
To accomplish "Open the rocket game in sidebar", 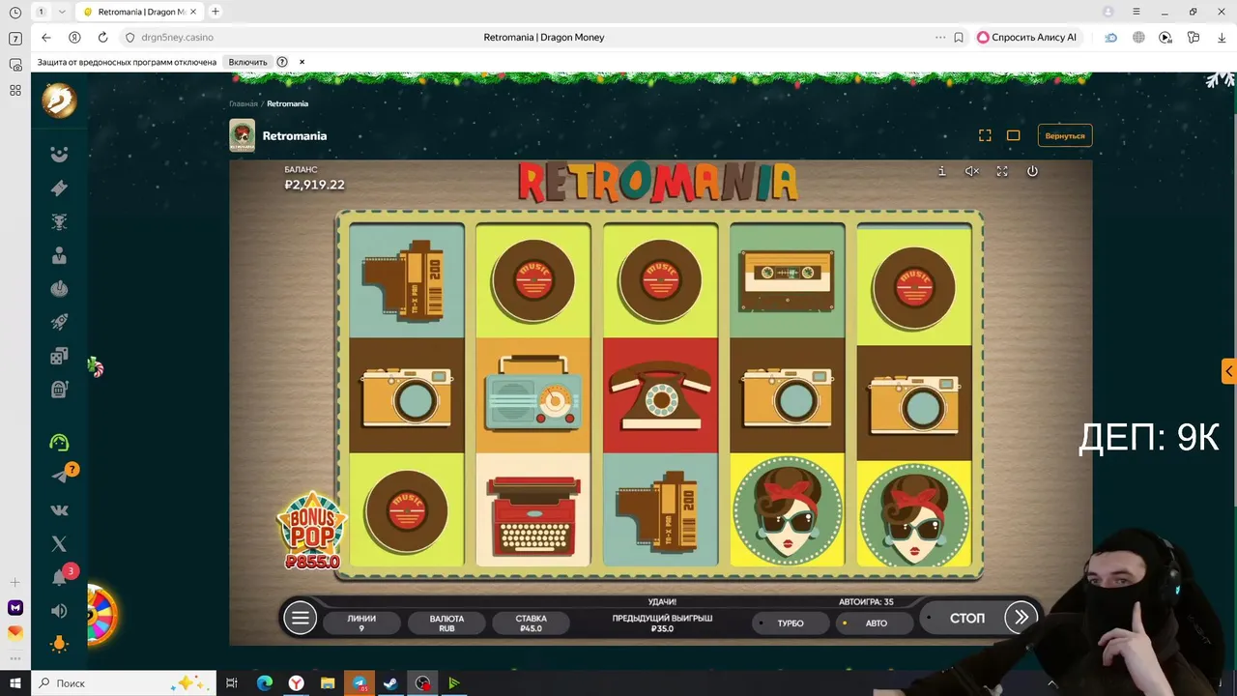I will [x=59, y=322].
